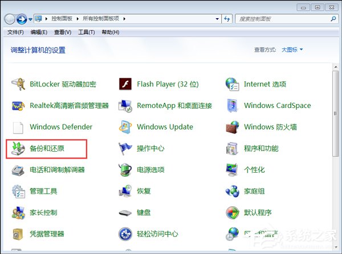The width and height of the screenshot is (342, 254).
Task: Click the 键盘 keyboard icon
Action: 126,213
